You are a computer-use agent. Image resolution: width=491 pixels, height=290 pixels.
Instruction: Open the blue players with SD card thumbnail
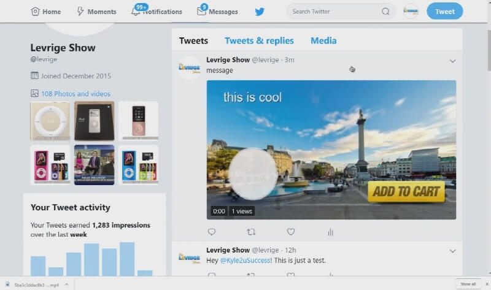click(x=139, y=165)
